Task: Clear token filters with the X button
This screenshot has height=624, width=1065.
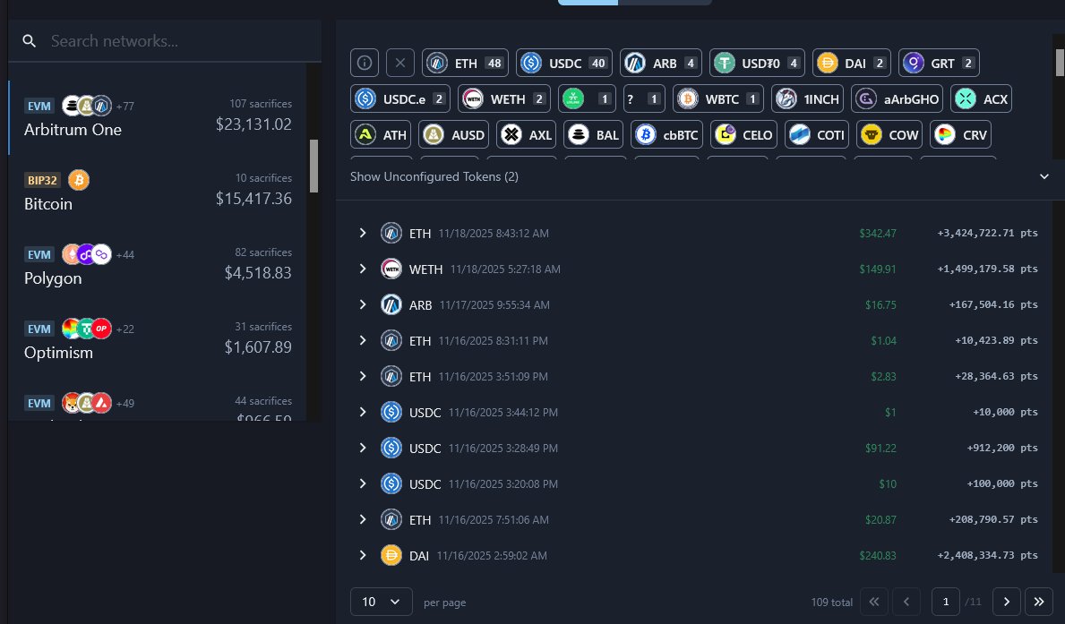Action: click(x=400, y=64)
